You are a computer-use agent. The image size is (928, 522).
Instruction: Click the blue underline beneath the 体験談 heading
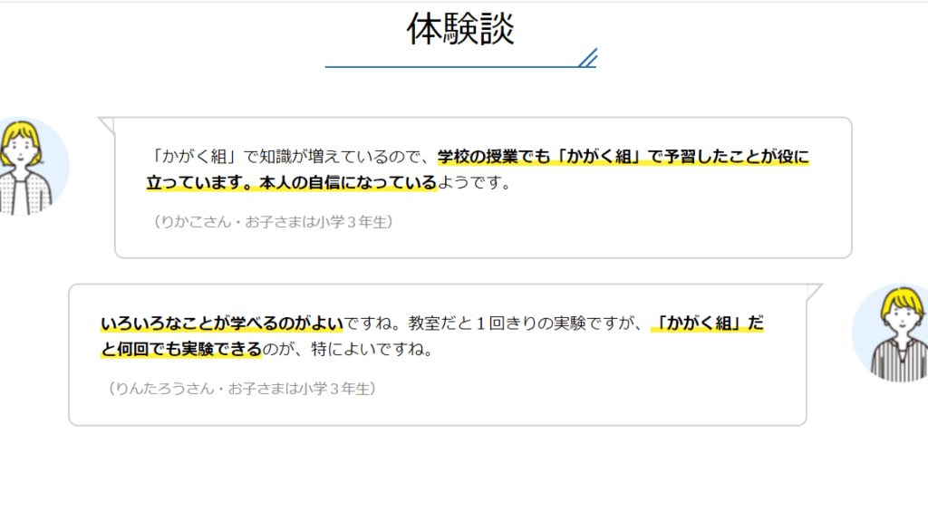453,67
